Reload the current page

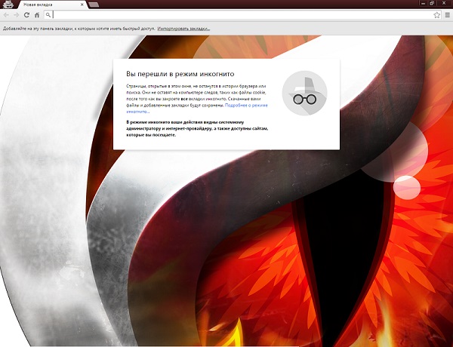pyautogui.click(x=26, y=15)
